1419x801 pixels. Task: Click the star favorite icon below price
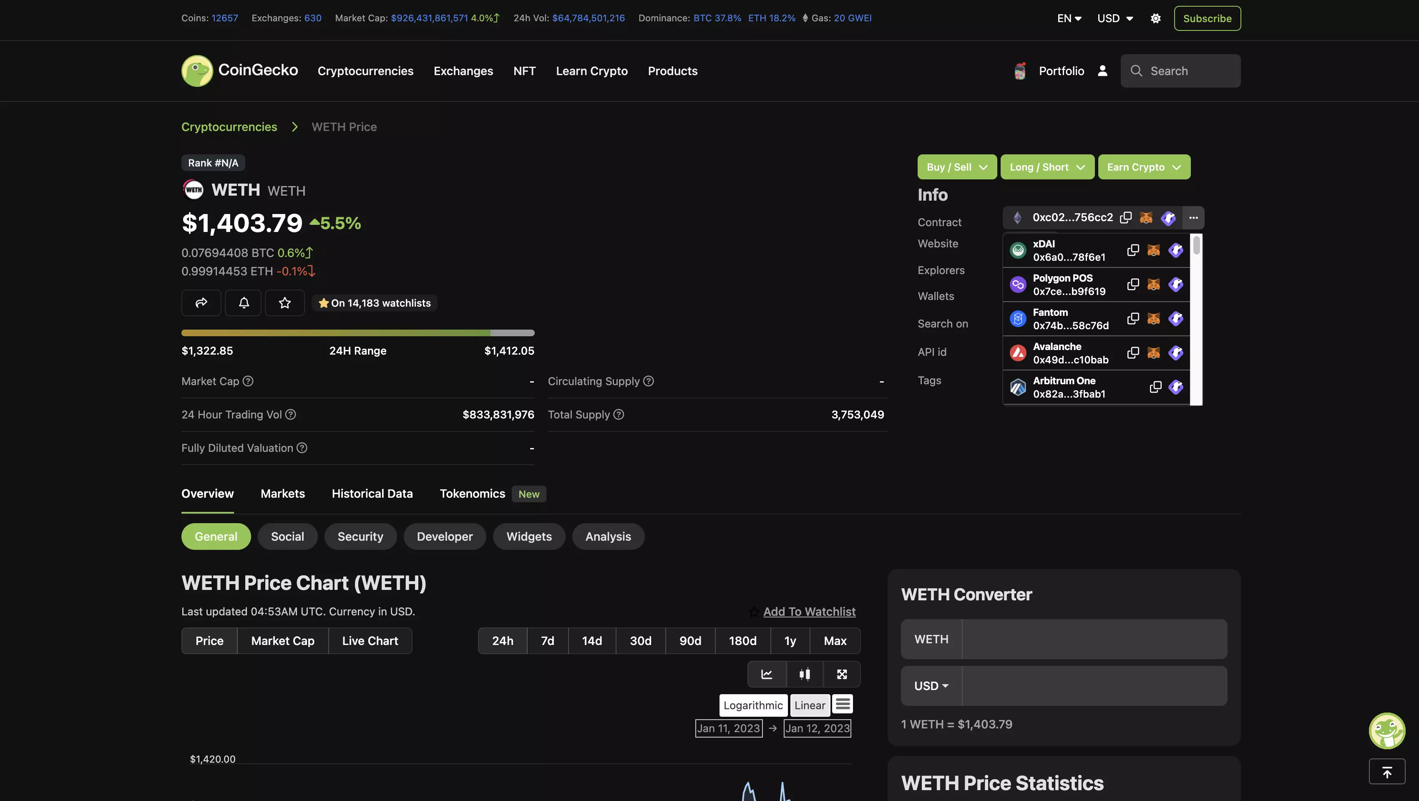(x=284, y=302)
